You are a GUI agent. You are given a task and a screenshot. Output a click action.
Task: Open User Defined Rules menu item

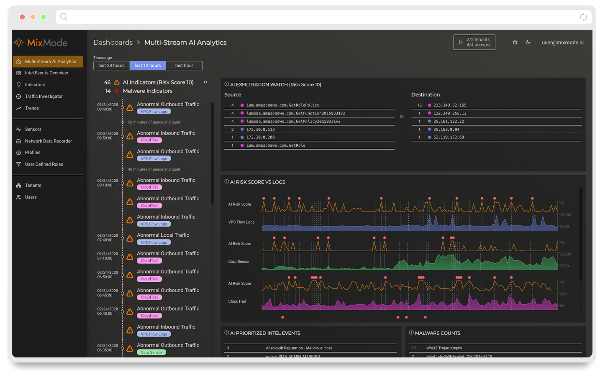[48, 164]
